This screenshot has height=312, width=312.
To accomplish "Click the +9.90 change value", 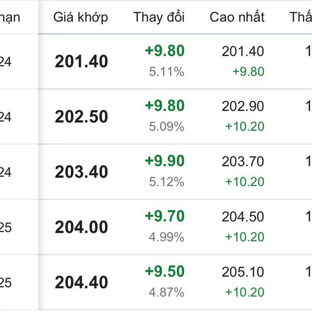I will 165,161.
